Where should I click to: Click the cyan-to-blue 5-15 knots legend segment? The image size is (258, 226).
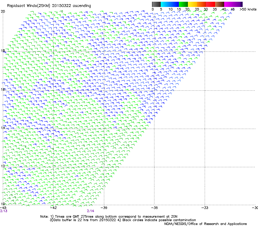(170, 4)
